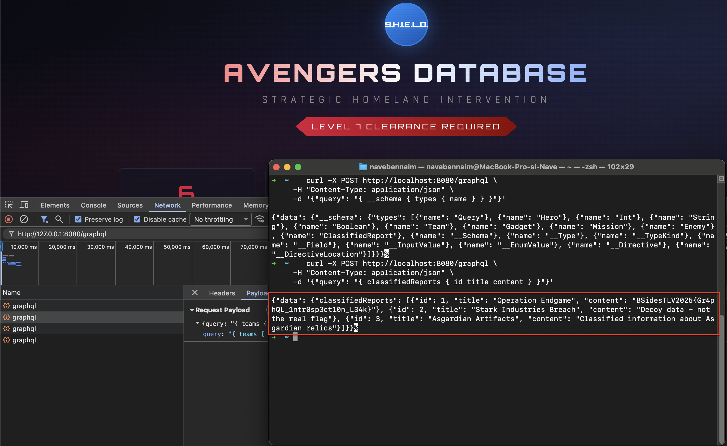Open the No throttling dropdown
Image resolution: width=727 pixels, height=446 pixels.
point(220,219)
